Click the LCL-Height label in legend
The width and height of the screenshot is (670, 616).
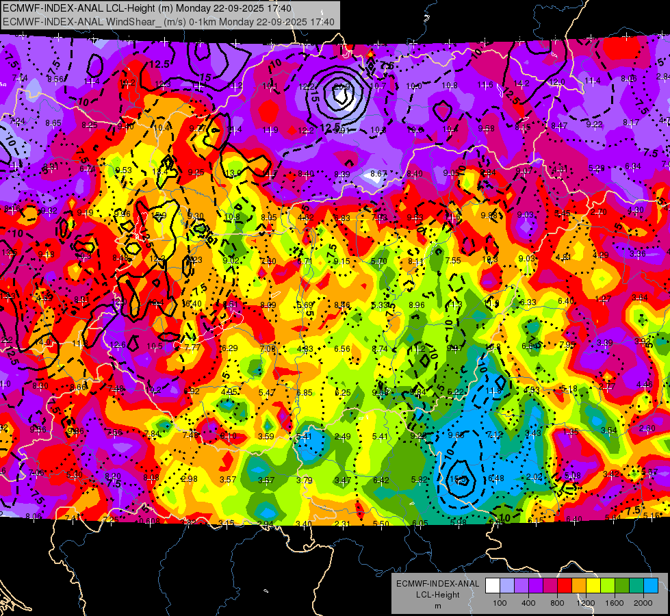437,595
